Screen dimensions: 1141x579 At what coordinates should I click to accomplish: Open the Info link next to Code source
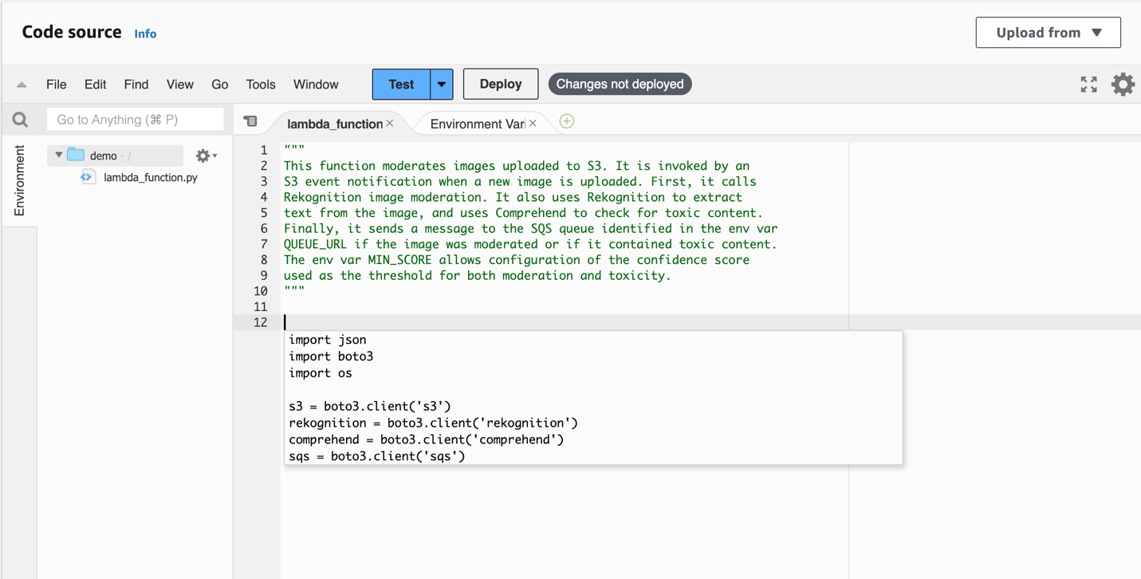(145, 33)
